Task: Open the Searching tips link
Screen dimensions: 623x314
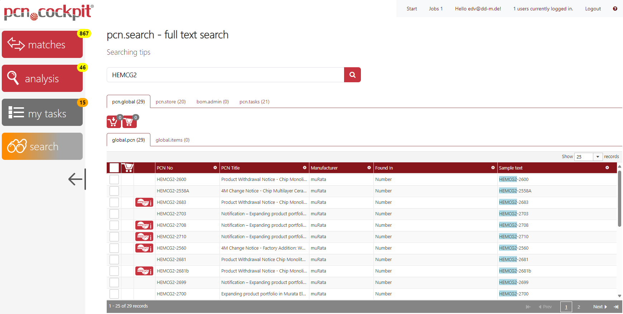Action: pyautogui.click(x=129, y=52)
